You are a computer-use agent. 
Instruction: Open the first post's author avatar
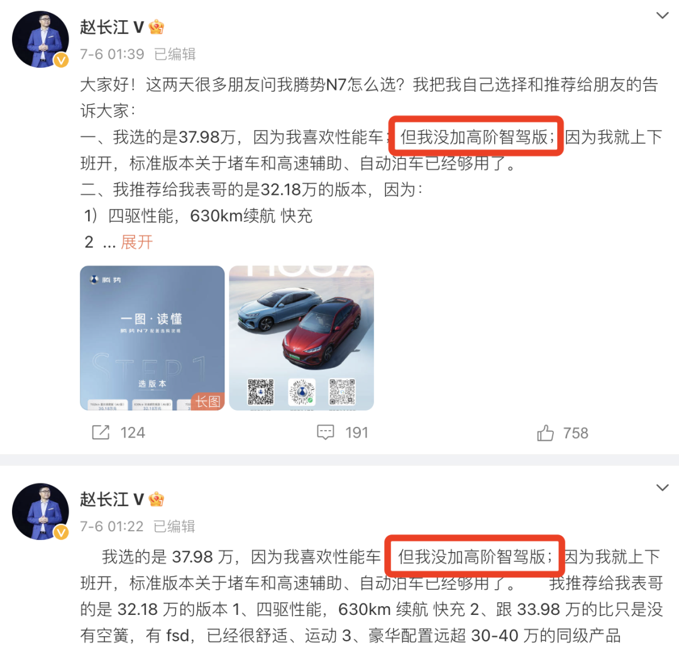40,40
